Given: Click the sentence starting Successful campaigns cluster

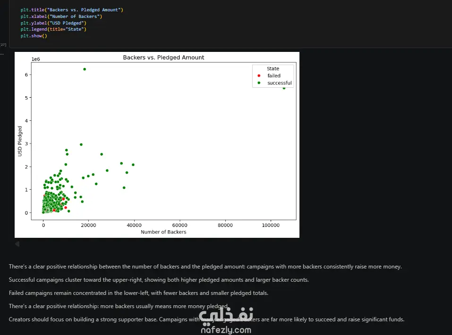Looking at the screenshot, I should 159,280.
